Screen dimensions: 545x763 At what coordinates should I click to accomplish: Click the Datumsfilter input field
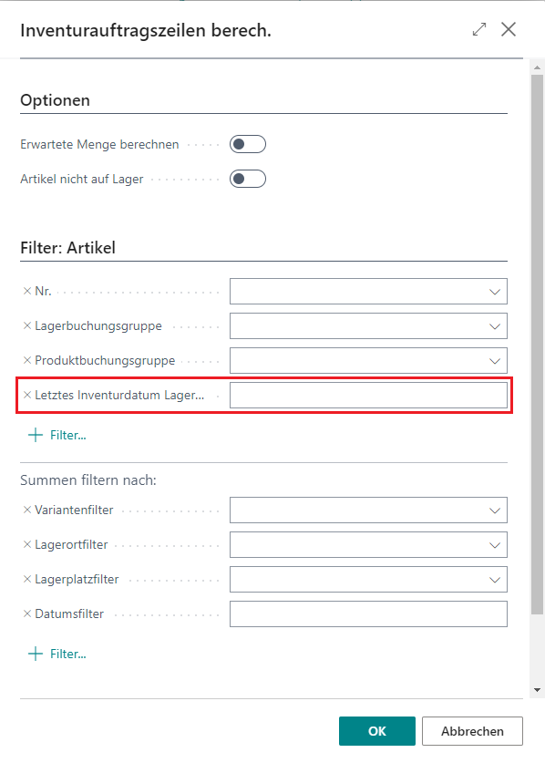tap(368, 613)
